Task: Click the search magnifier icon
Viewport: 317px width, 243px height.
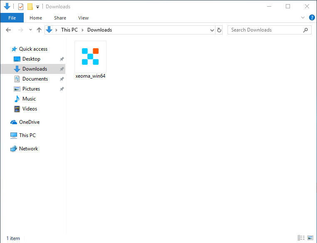Action: tap(306, 30)
